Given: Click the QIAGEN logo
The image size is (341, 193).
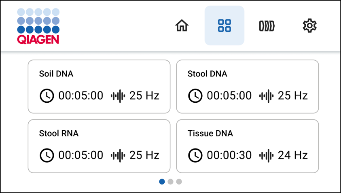Looking at the screenshot, I should 38,26.
